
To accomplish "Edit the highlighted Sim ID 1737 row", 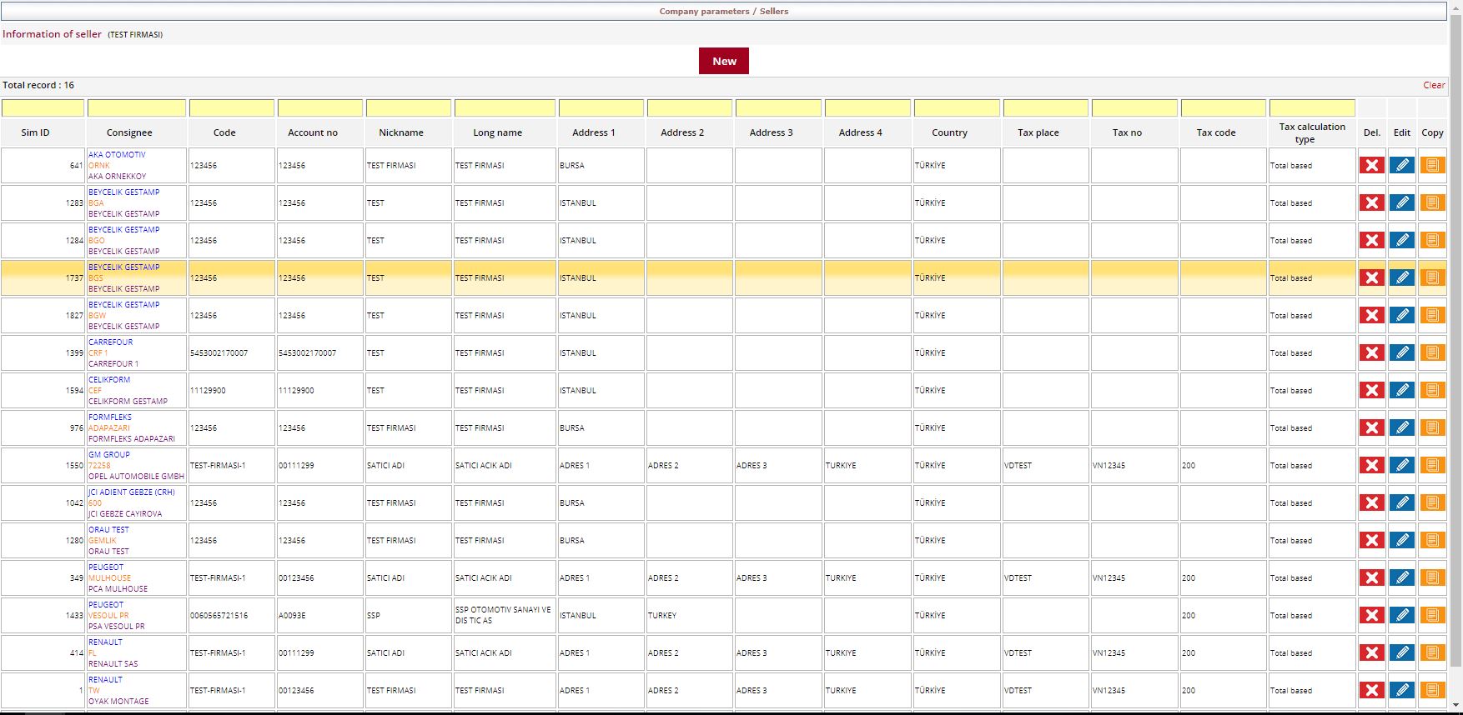I will [1402, 277].
